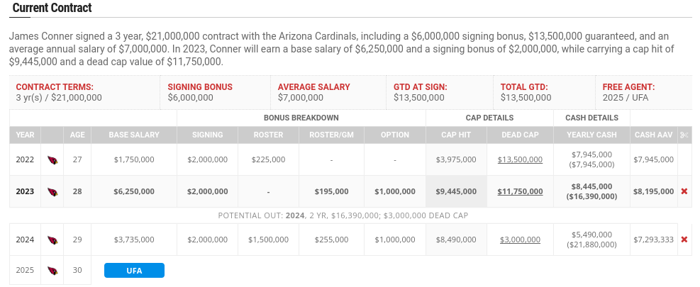700x287 pixels.
Task: Open the $11,750,000 dead cap link
Action: [x=520, y=191]
